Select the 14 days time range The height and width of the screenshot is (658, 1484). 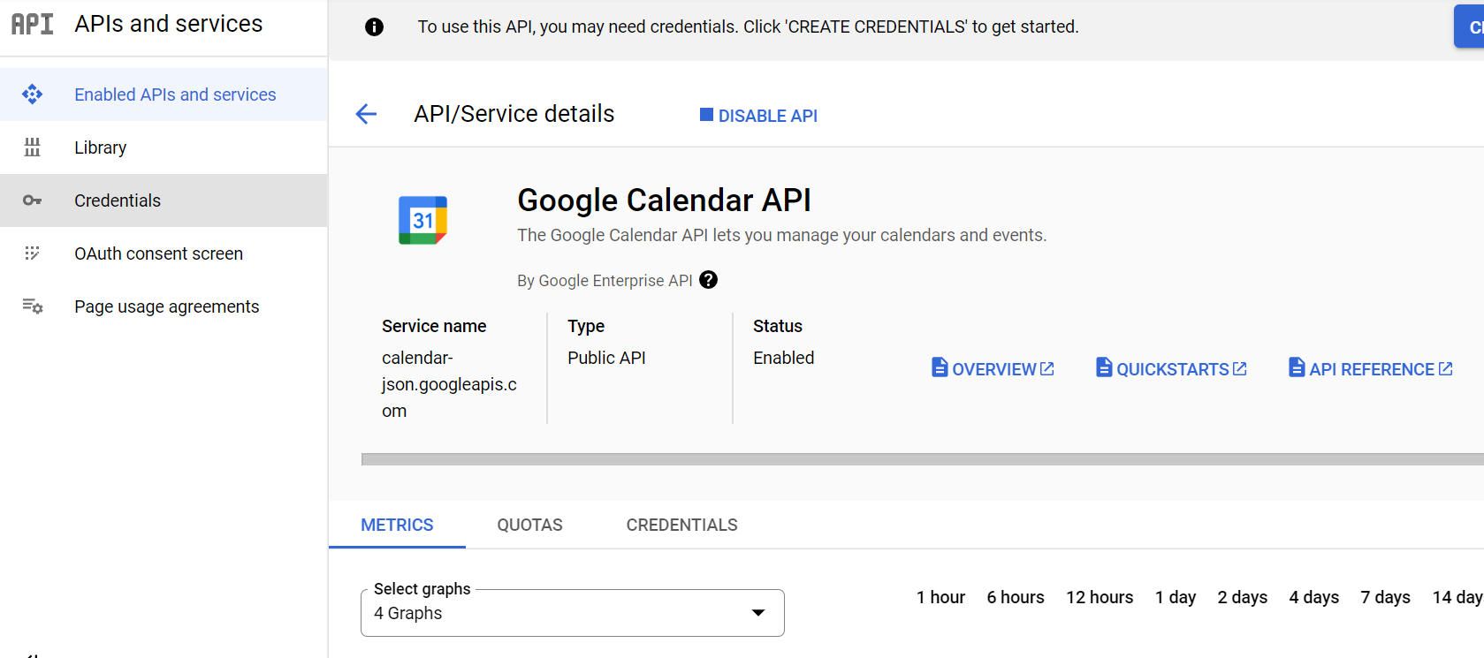(1457, 597)
